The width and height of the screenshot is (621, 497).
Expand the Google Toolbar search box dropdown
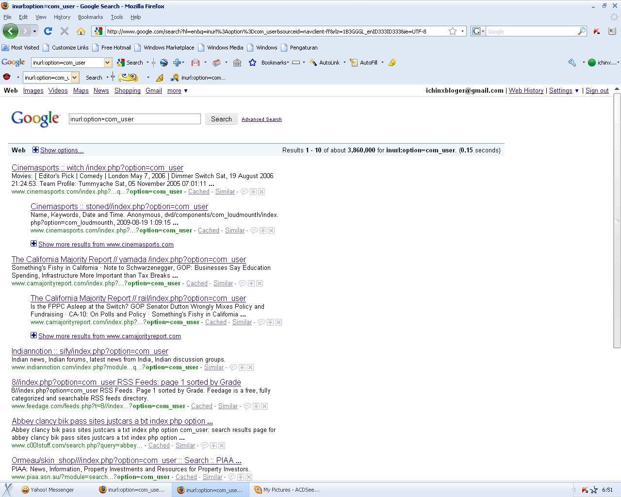click(x=108, y=63)
